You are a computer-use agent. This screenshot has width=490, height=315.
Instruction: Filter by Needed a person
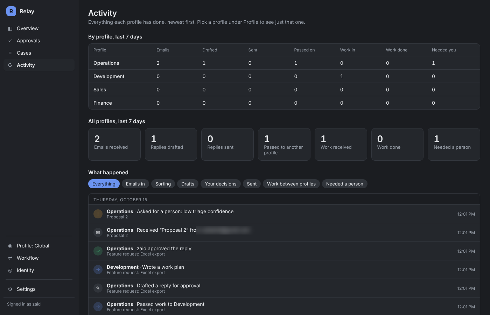(345, 184)
